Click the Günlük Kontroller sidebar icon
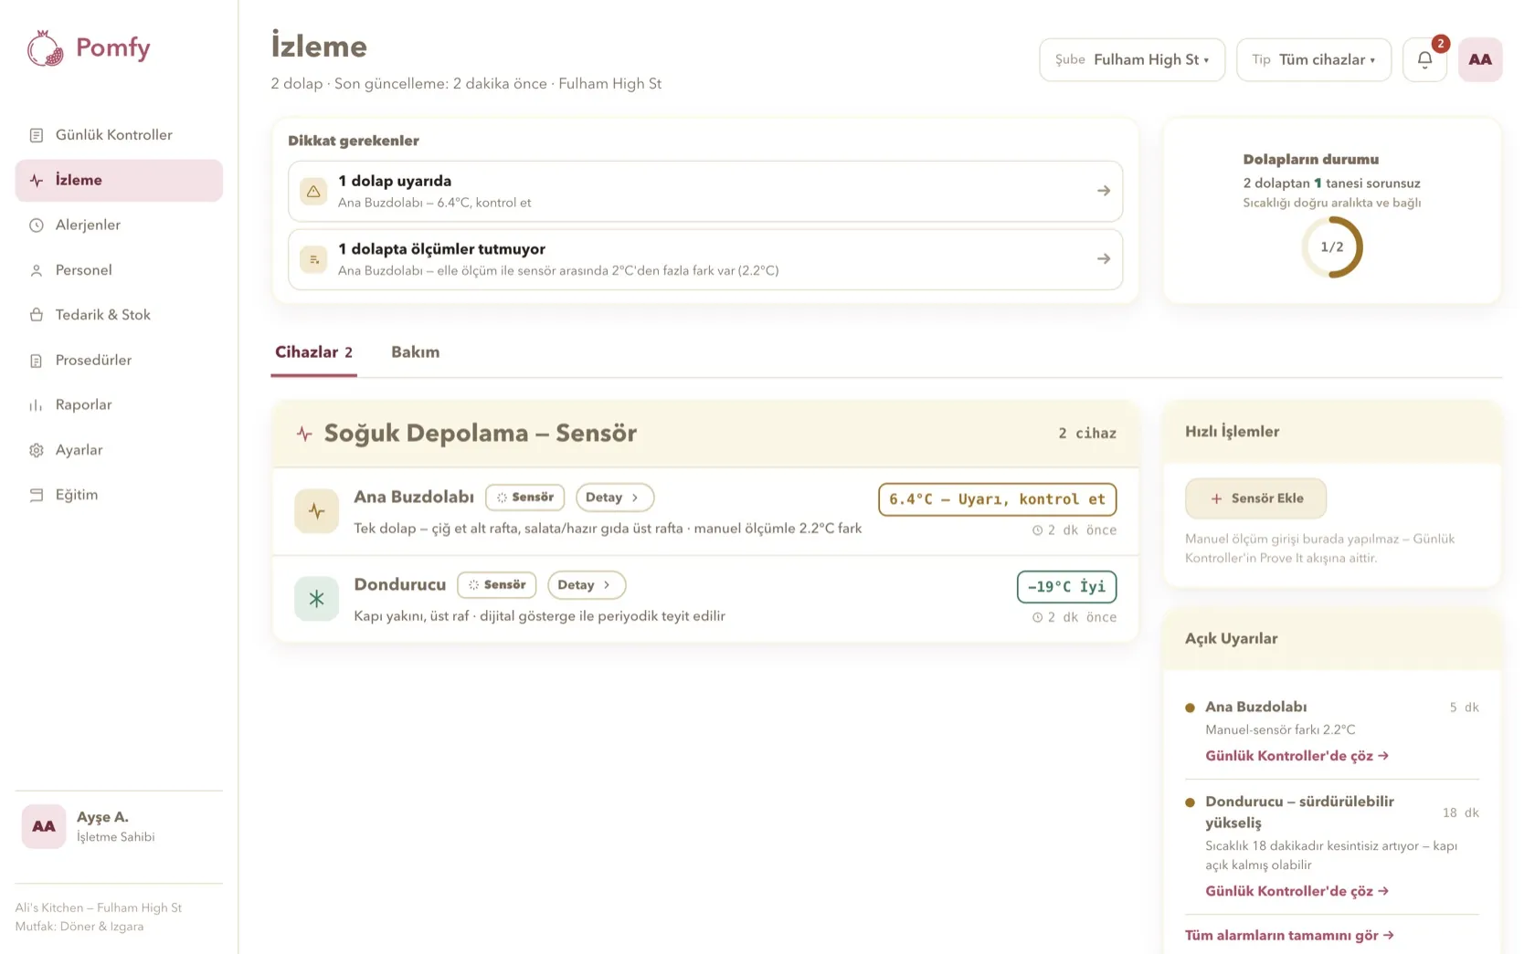The image size is (1535, 954). (x=37, y=135)
